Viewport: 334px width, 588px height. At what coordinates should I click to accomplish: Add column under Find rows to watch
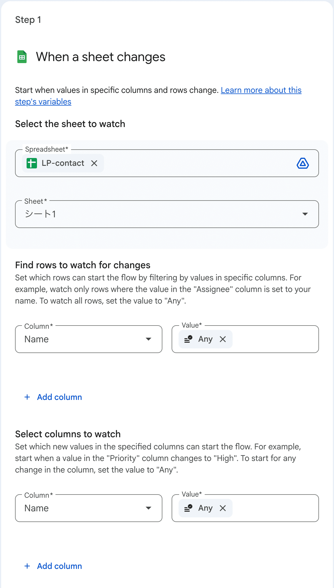coord(59,397)
